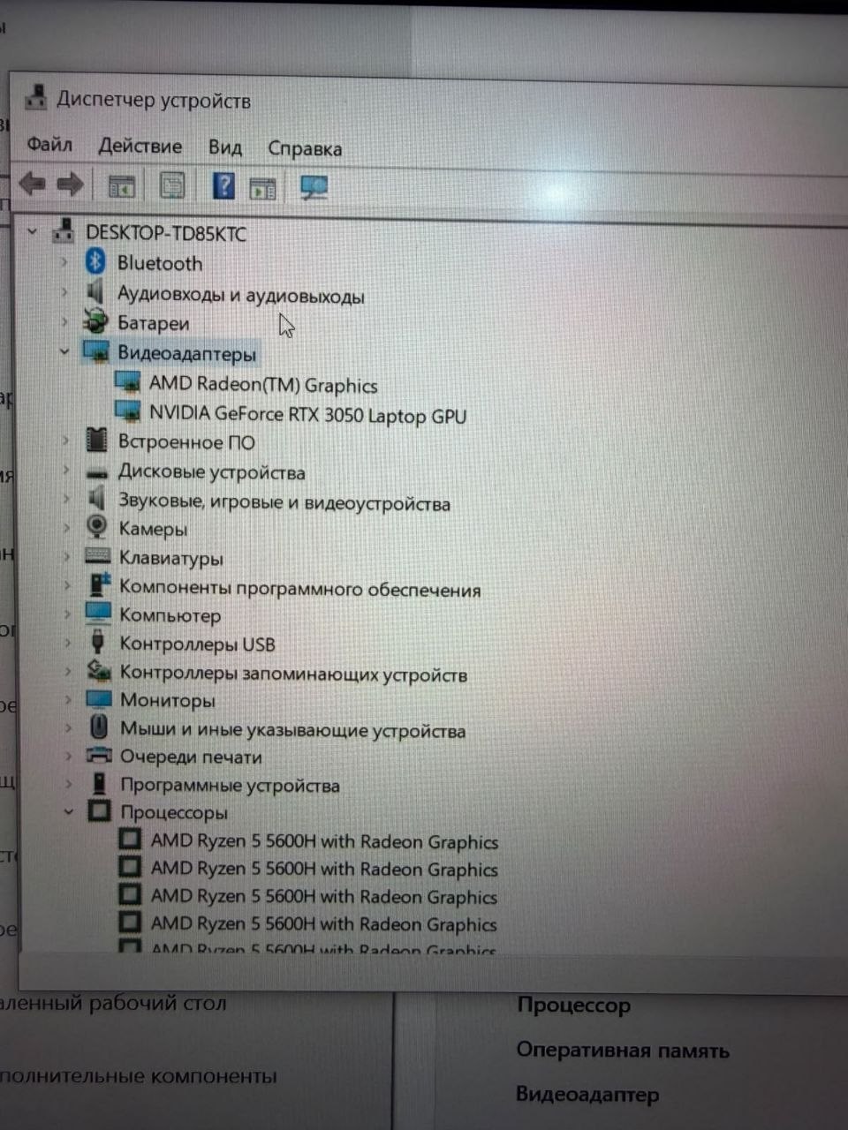
Task: Open the Действие menu
Action: pyautogui.click(x=140, y=146)
